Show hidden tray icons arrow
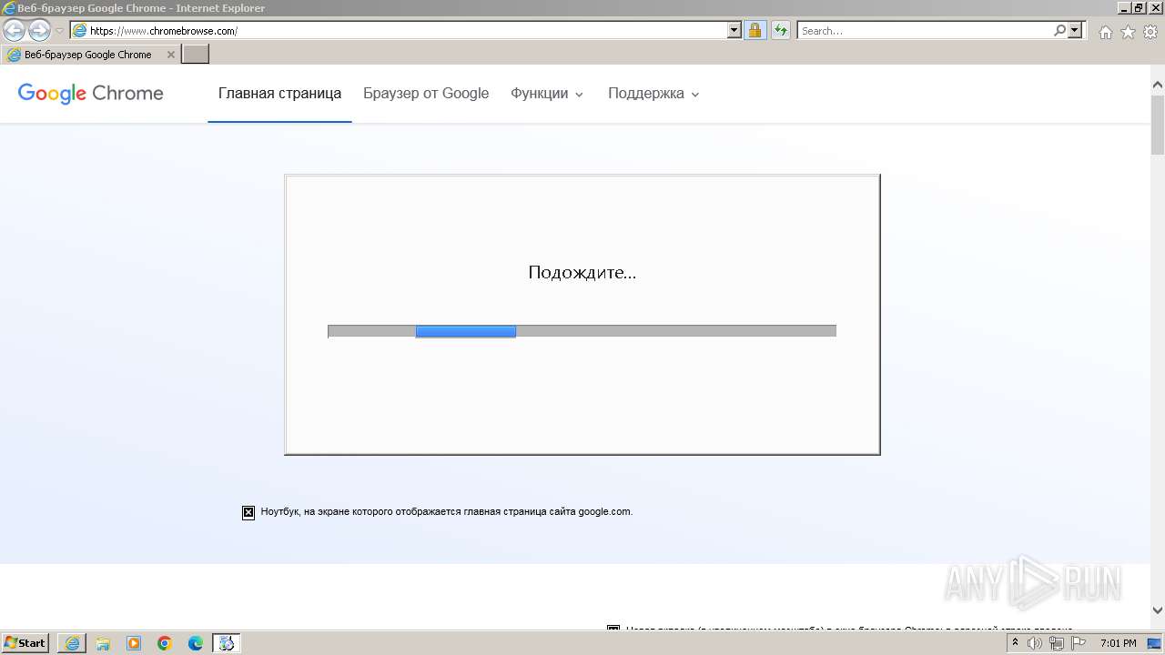This screenshot has height=655, width=1165. pos(1015,643)
